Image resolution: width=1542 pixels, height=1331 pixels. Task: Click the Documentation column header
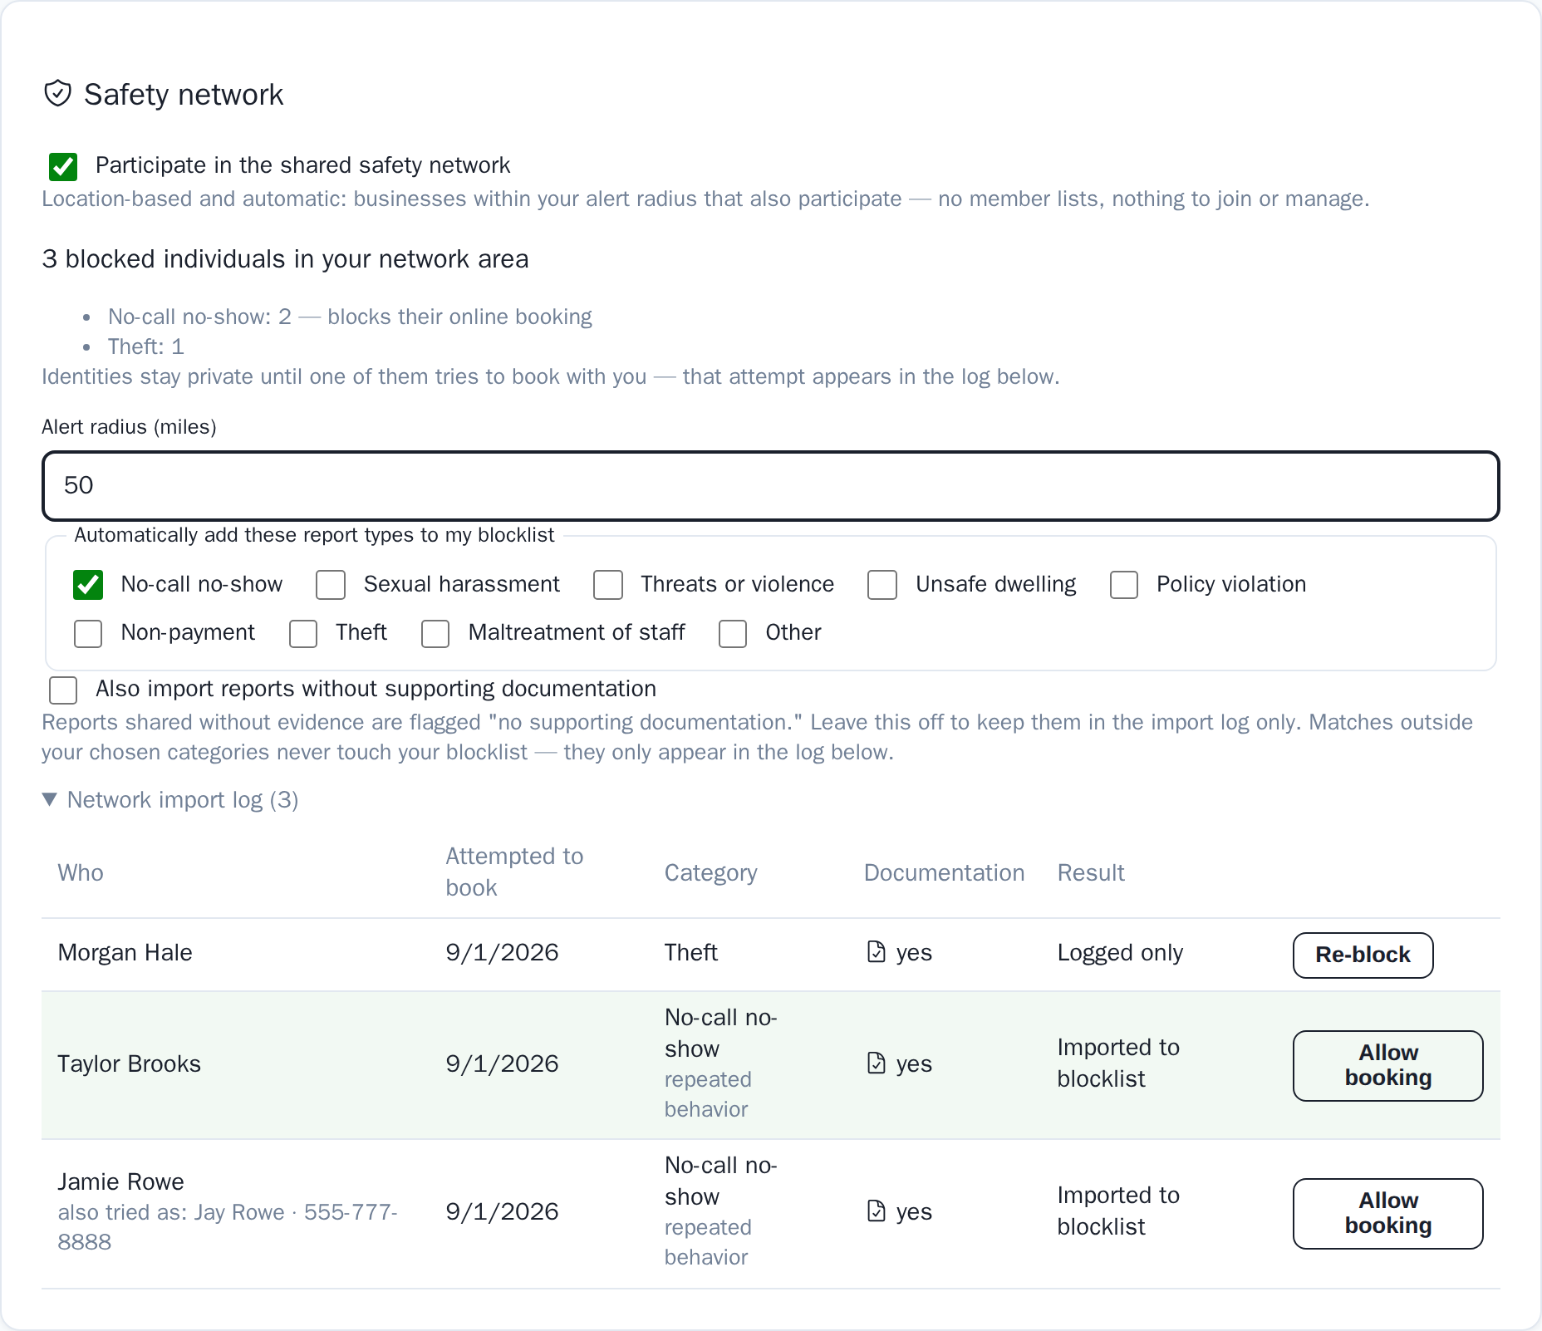pos(944,872)
